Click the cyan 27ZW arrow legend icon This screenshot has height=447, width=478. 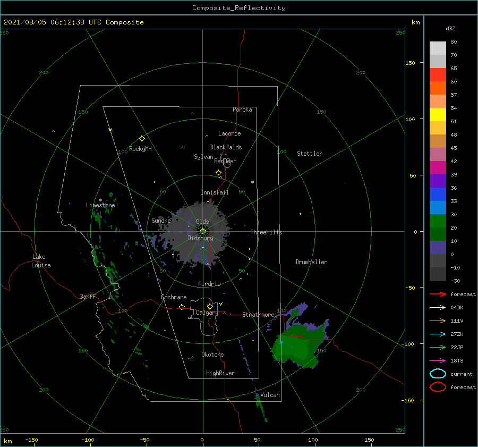coord(438,334)
